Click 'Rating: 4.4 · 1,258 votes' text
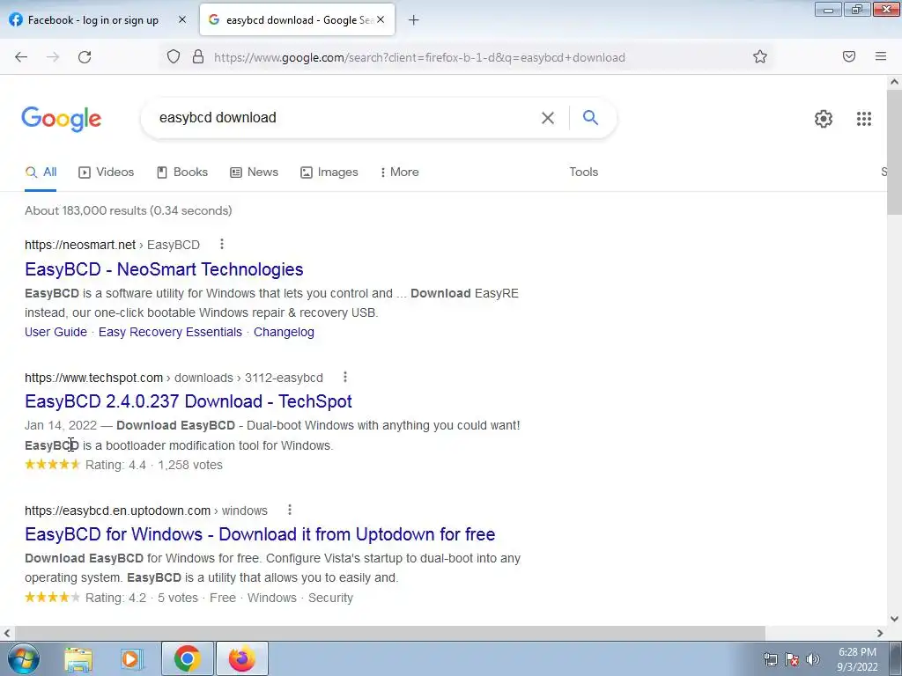The height and width of the screenshot is (676, 902). [153, 465]
